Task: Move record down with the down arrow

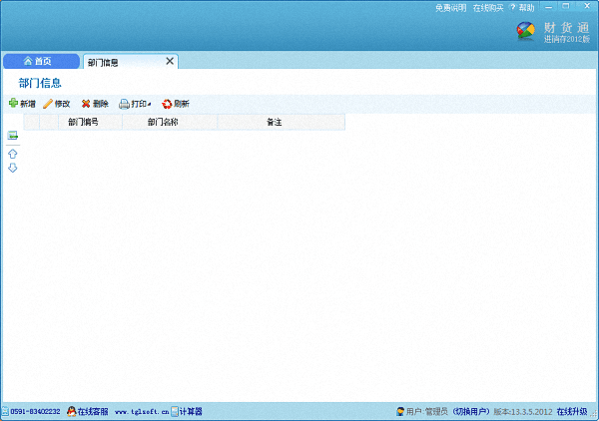Action: coord(13,168)
